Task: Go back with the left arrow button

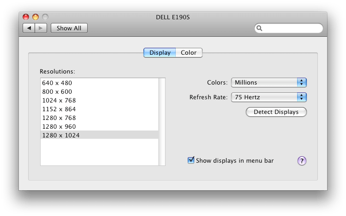Action: (x=29, y=28)
